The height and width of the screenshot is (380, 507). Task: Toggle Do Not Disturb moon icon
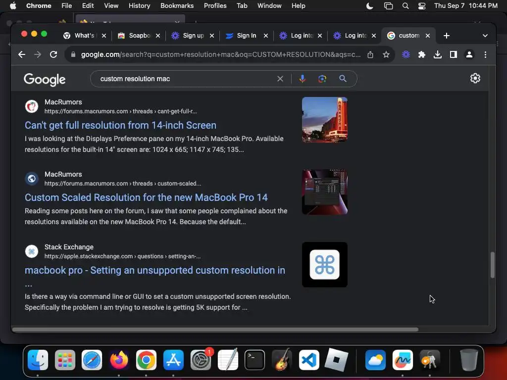tap(369, 6)
